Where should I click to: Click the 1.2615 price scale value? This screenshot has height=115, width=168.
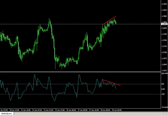164,71
